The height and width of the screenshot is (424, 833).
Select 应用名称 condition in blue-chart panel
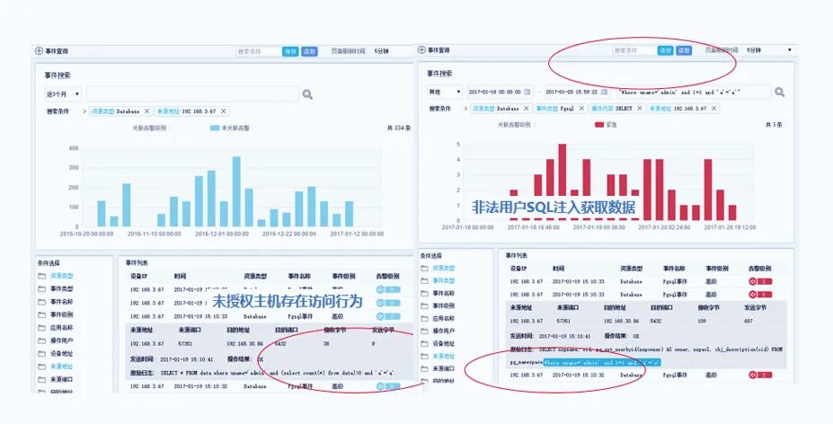pos(62,328)
